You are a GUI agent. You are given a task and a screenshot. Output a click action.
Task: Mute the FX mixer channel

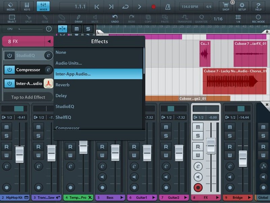tap(198, 127)
